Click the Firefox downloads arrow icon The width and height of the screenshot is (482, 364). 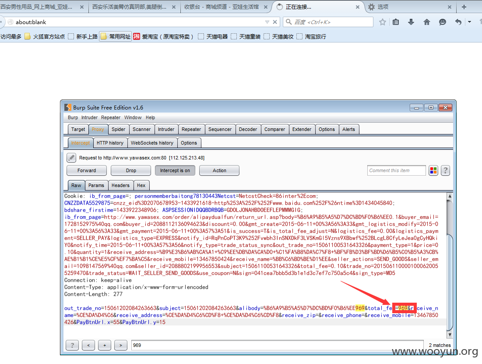pyautogui.click(x=411, y=22)
